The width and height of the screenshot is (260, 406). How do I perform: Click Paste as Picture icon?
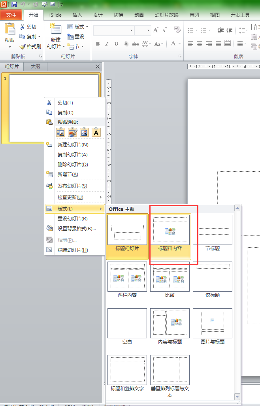click(85, 132)
